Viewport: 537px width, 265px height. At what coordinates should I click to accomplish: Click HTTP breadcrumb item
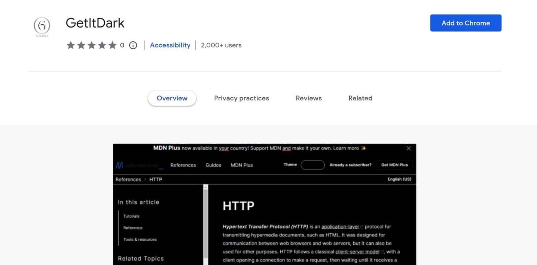point(156,179)
